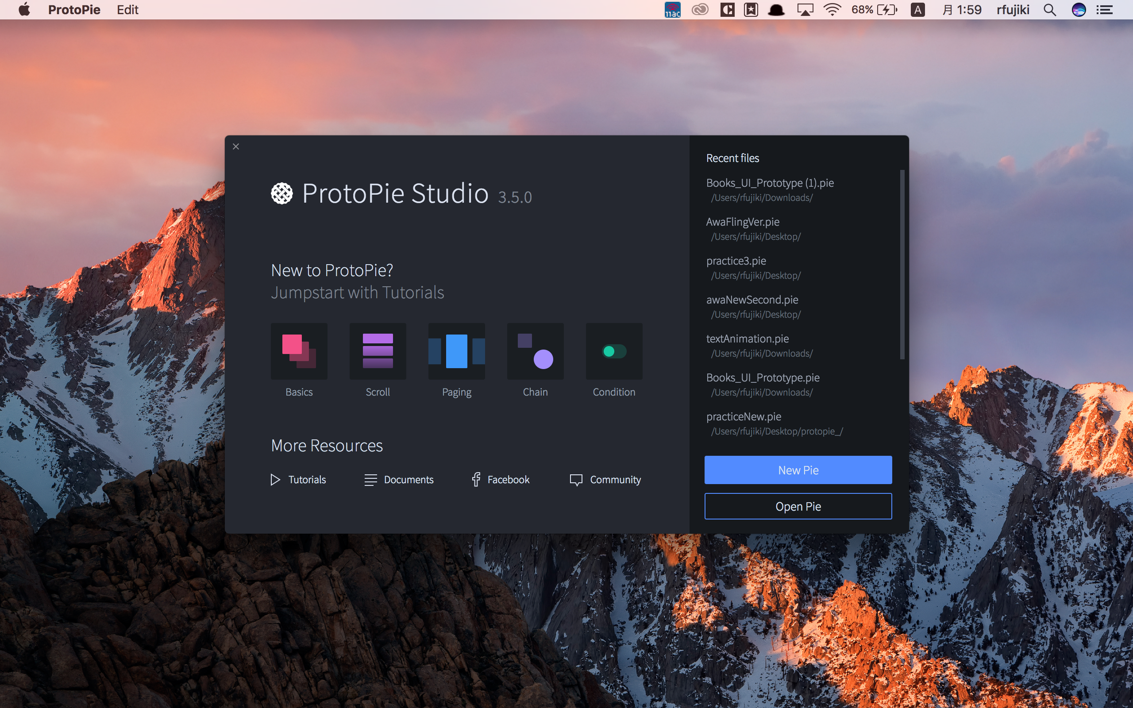Click the ProtoPie Studio logo
1133x708 pixels.
281,193
